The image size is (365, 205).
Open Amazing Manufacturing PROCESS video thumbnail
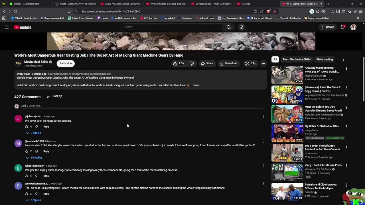click(287, 75)
